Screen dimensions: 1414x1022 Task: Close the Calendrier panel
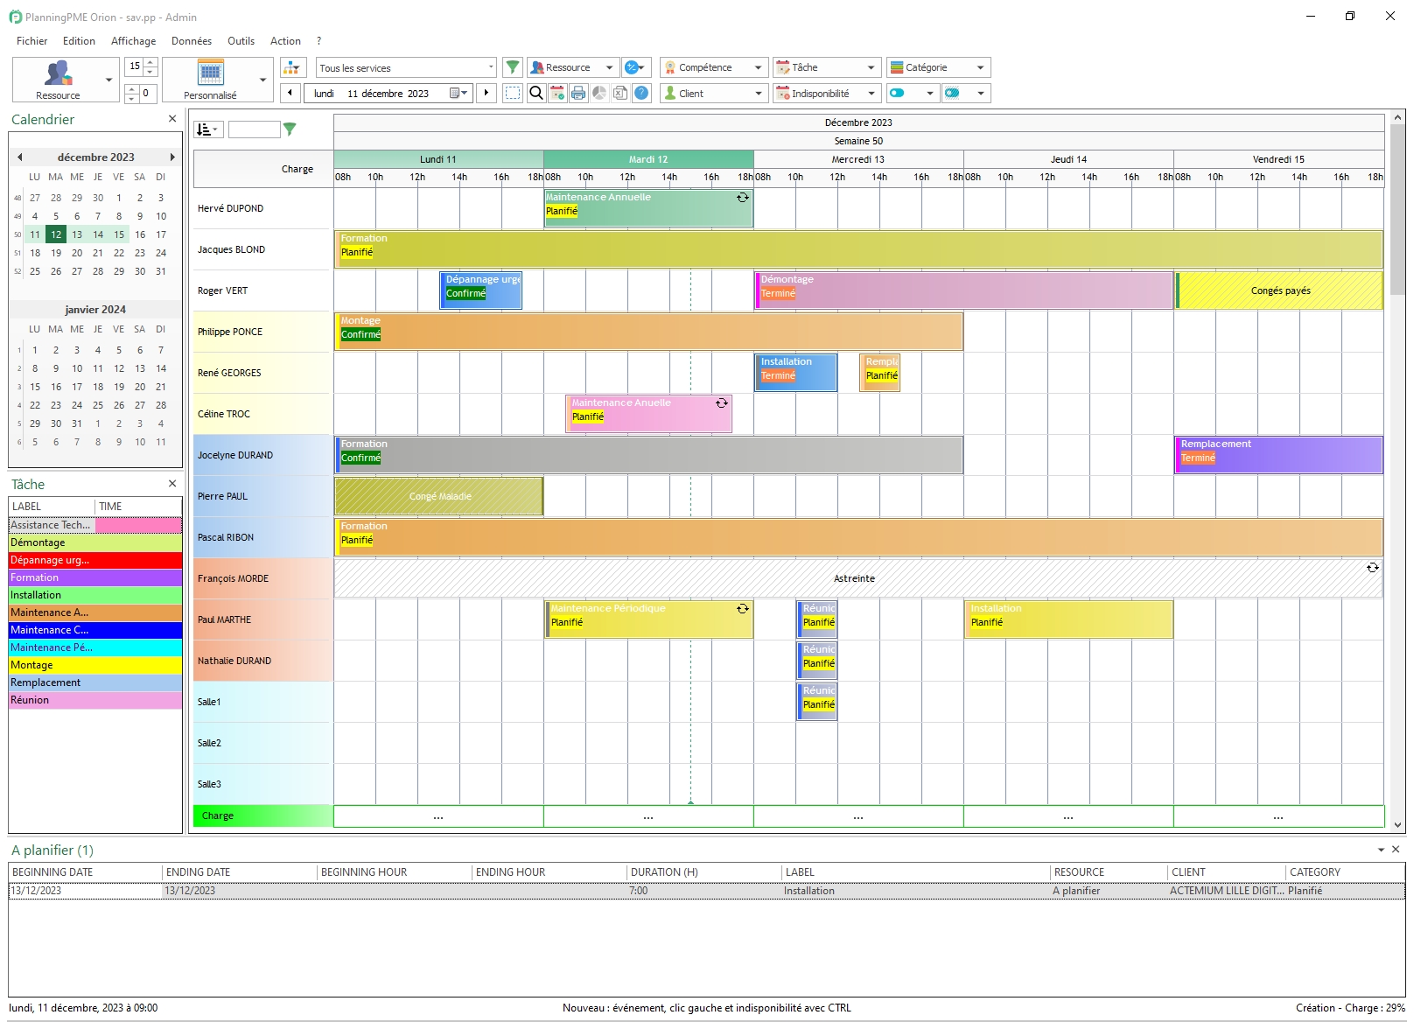[172, 119]
